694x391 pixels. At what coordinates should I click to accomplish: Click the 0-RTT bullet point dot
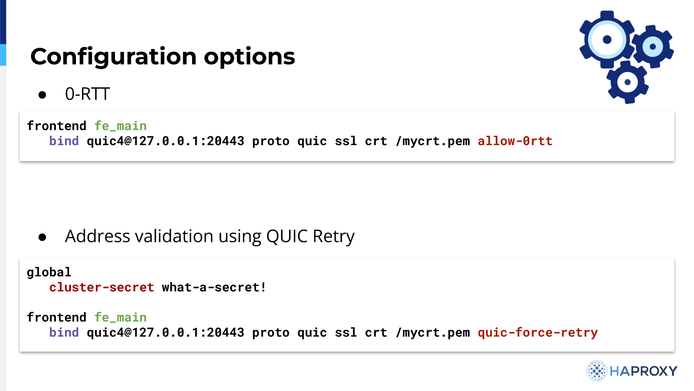(x=42, y=95)
